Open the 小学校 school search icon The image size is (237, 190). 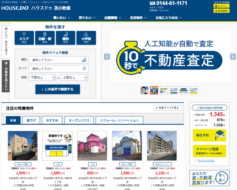86,38
